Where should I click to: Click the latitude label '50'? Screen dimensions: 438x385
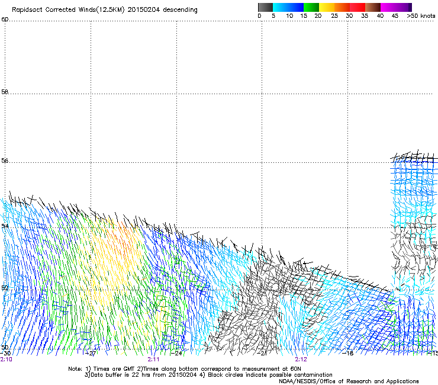tap(5, 347)
